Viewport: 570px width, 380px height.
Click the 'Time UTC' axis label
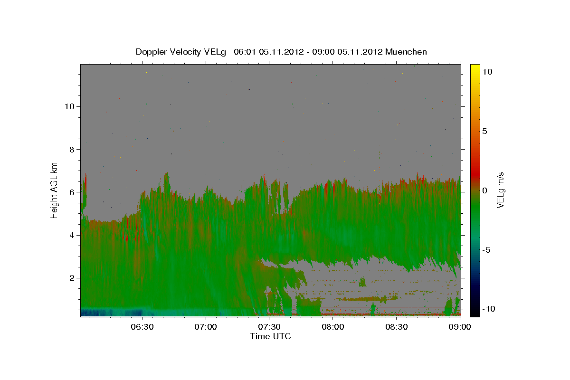[x=270, y=336]
